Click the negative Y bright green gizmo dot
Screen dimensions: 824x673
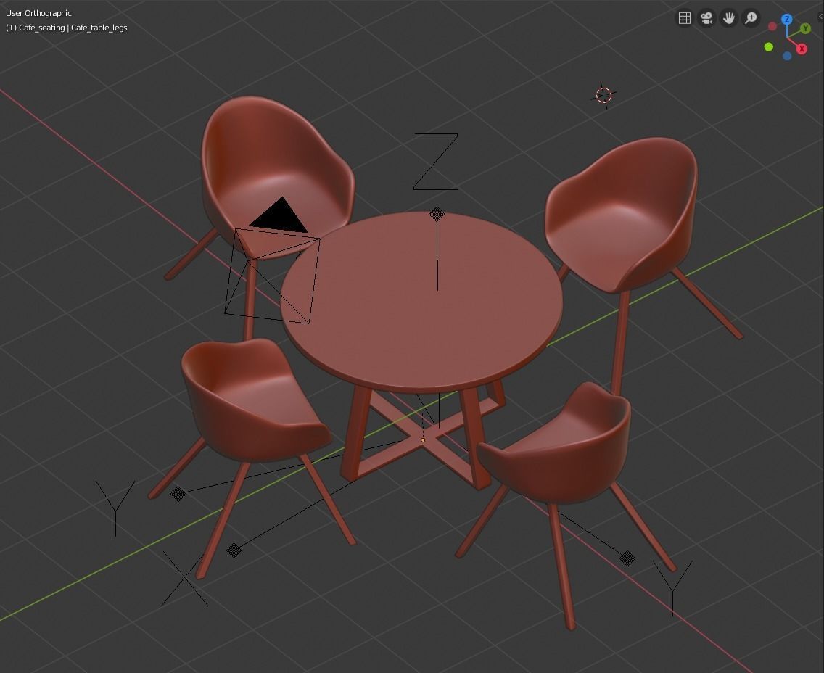(768, 47)
